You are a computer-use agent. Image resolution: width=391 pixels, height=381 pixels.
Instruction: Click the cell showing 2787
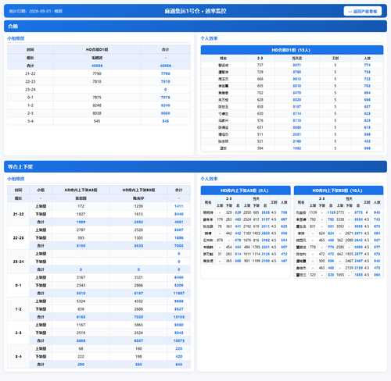[81, 230]
